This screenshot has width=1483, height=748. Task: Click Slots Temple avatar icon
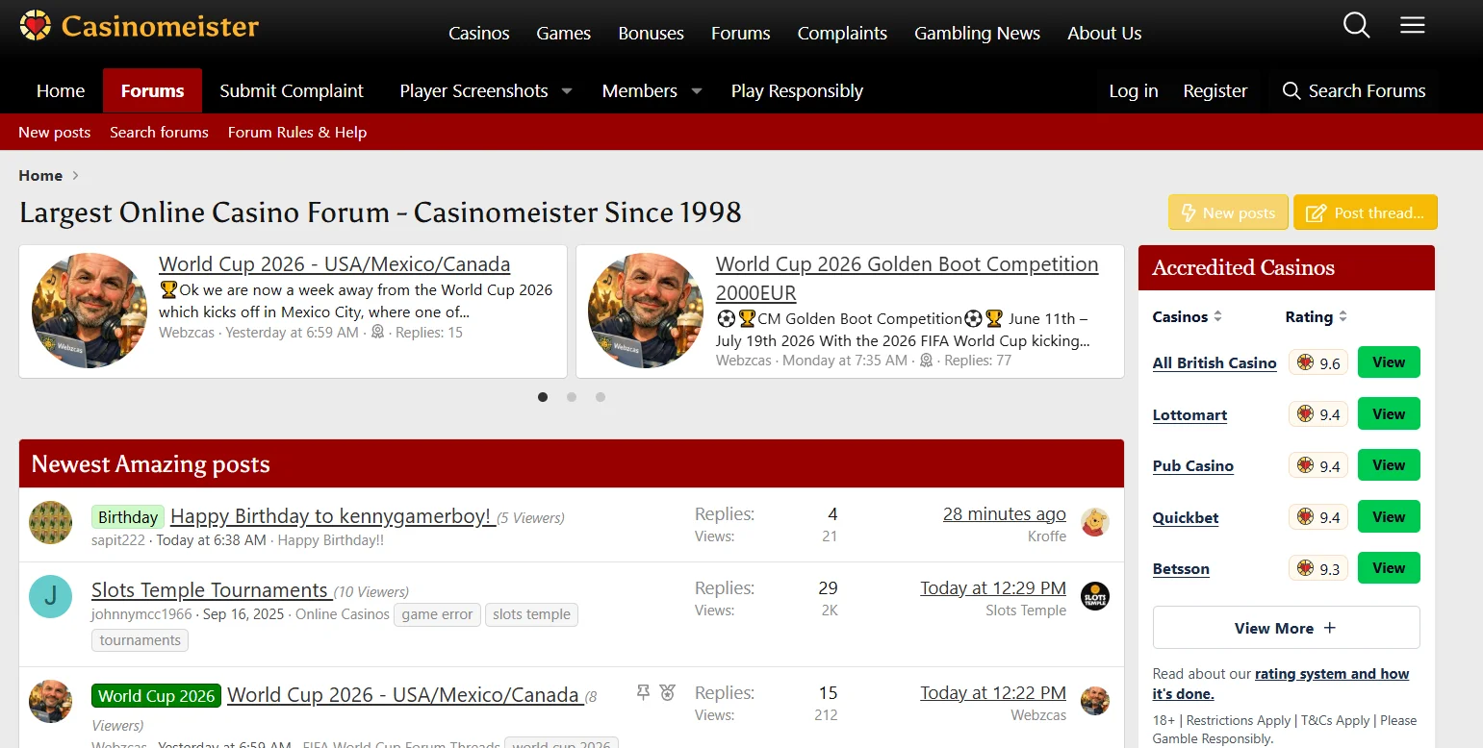[x=1095, y=596]
